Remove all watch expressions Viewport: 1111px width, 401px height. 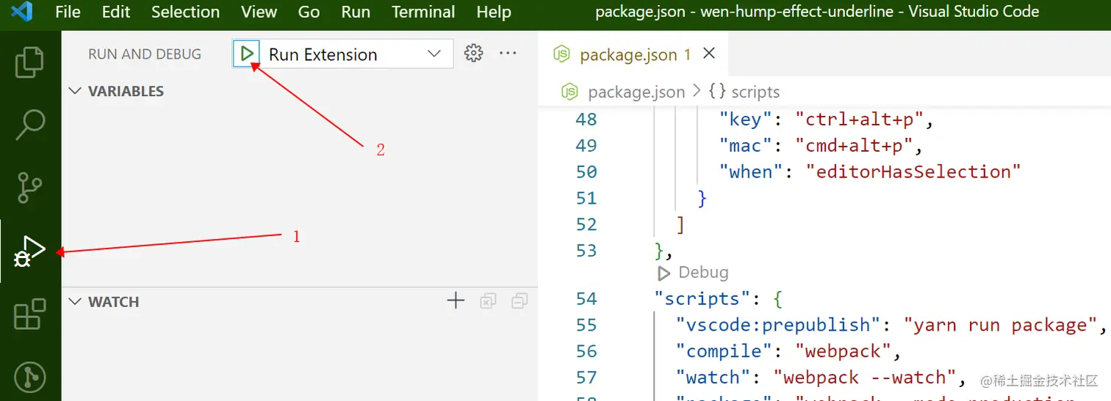tap(488, 301)
